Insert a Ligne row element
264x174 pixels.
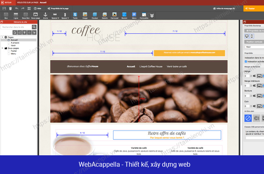click(x=16, y=16)
